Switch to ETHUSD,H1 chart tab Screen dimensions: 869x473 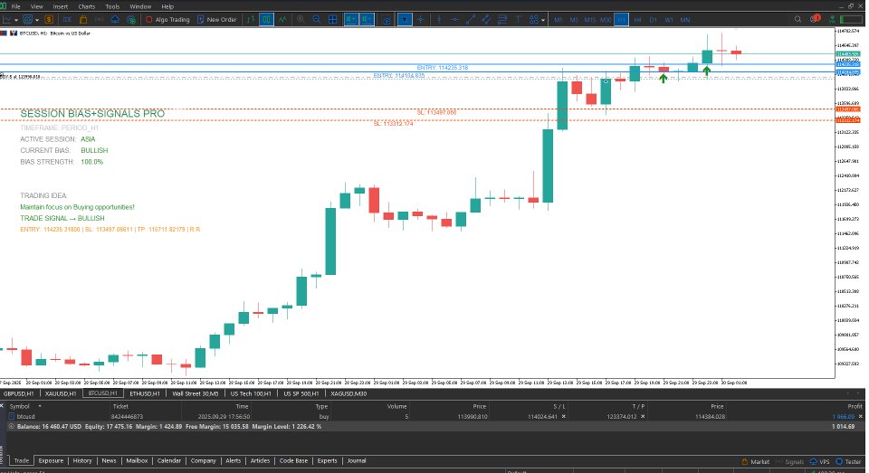pyautogui.click(x=145, y=393)
